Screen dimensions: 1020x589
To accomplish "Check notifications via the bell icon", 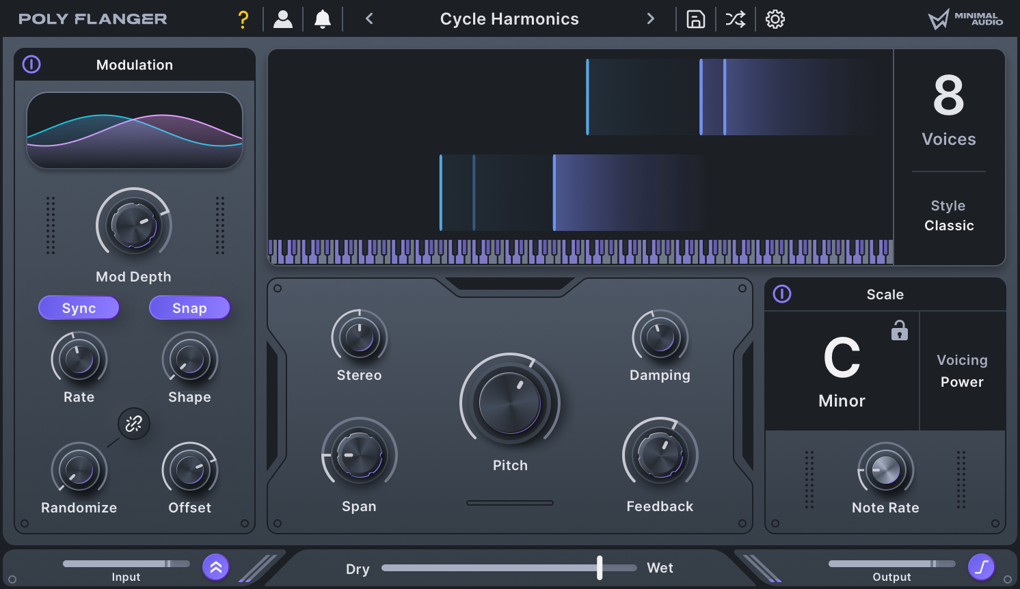I will [x=322, y=18].
